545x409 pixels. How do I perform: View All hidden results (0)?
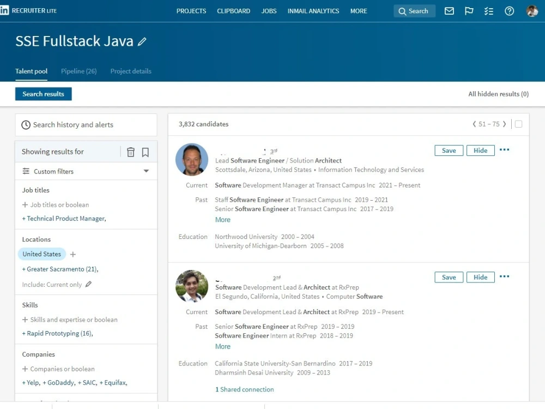point(499,94)
